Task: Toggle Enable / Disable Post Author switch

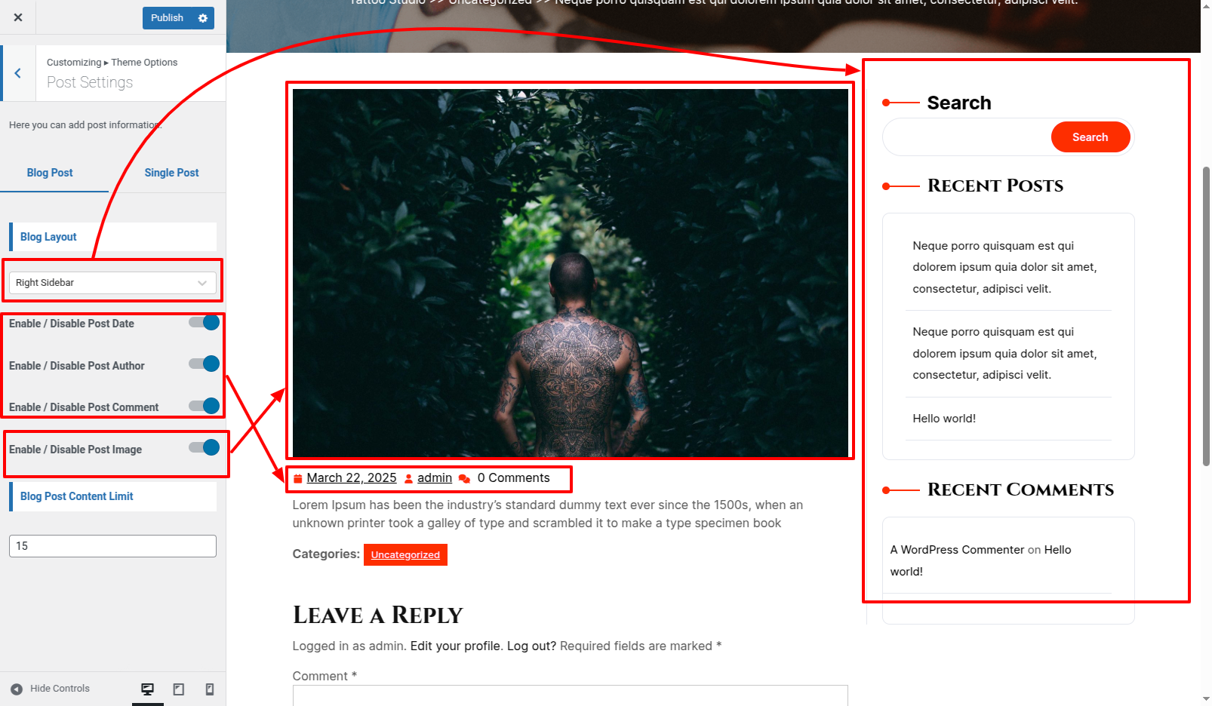Action: coord(204,364)
